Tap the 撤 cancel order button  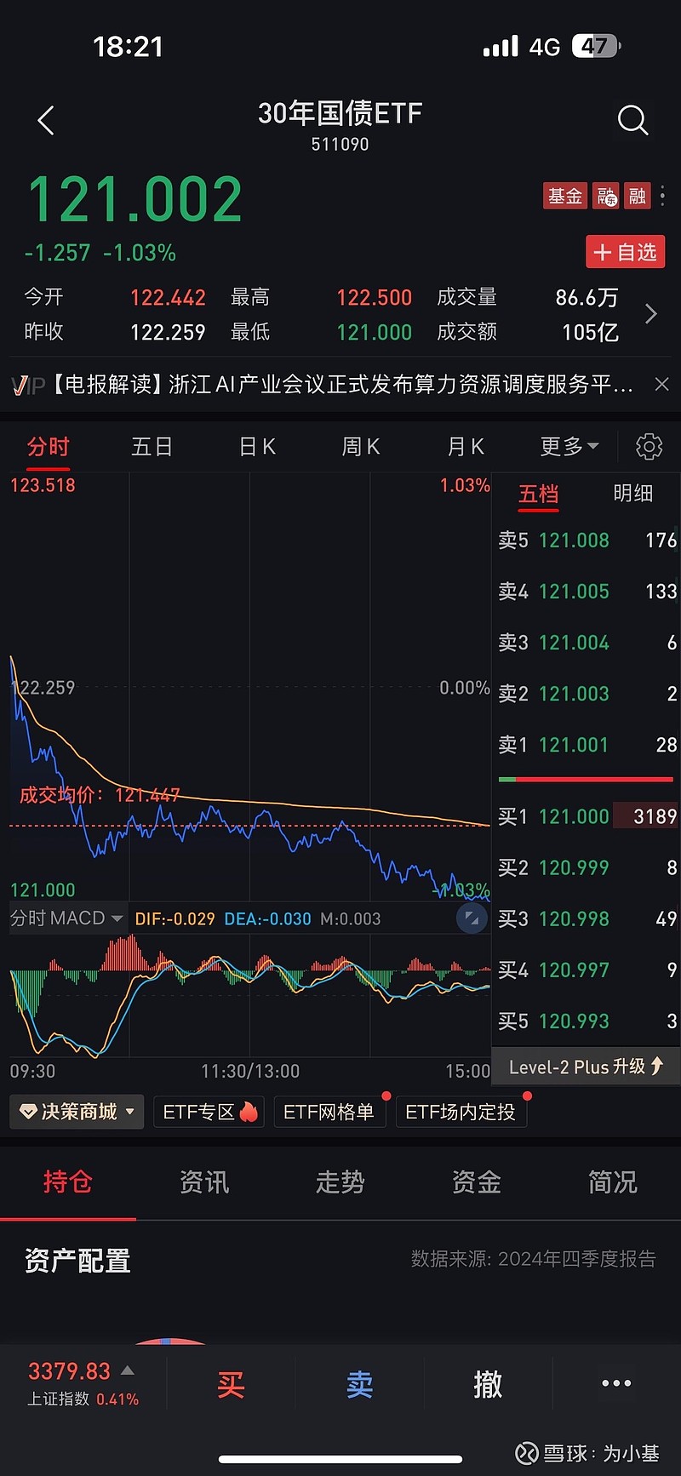click(x=488, y=1384)
